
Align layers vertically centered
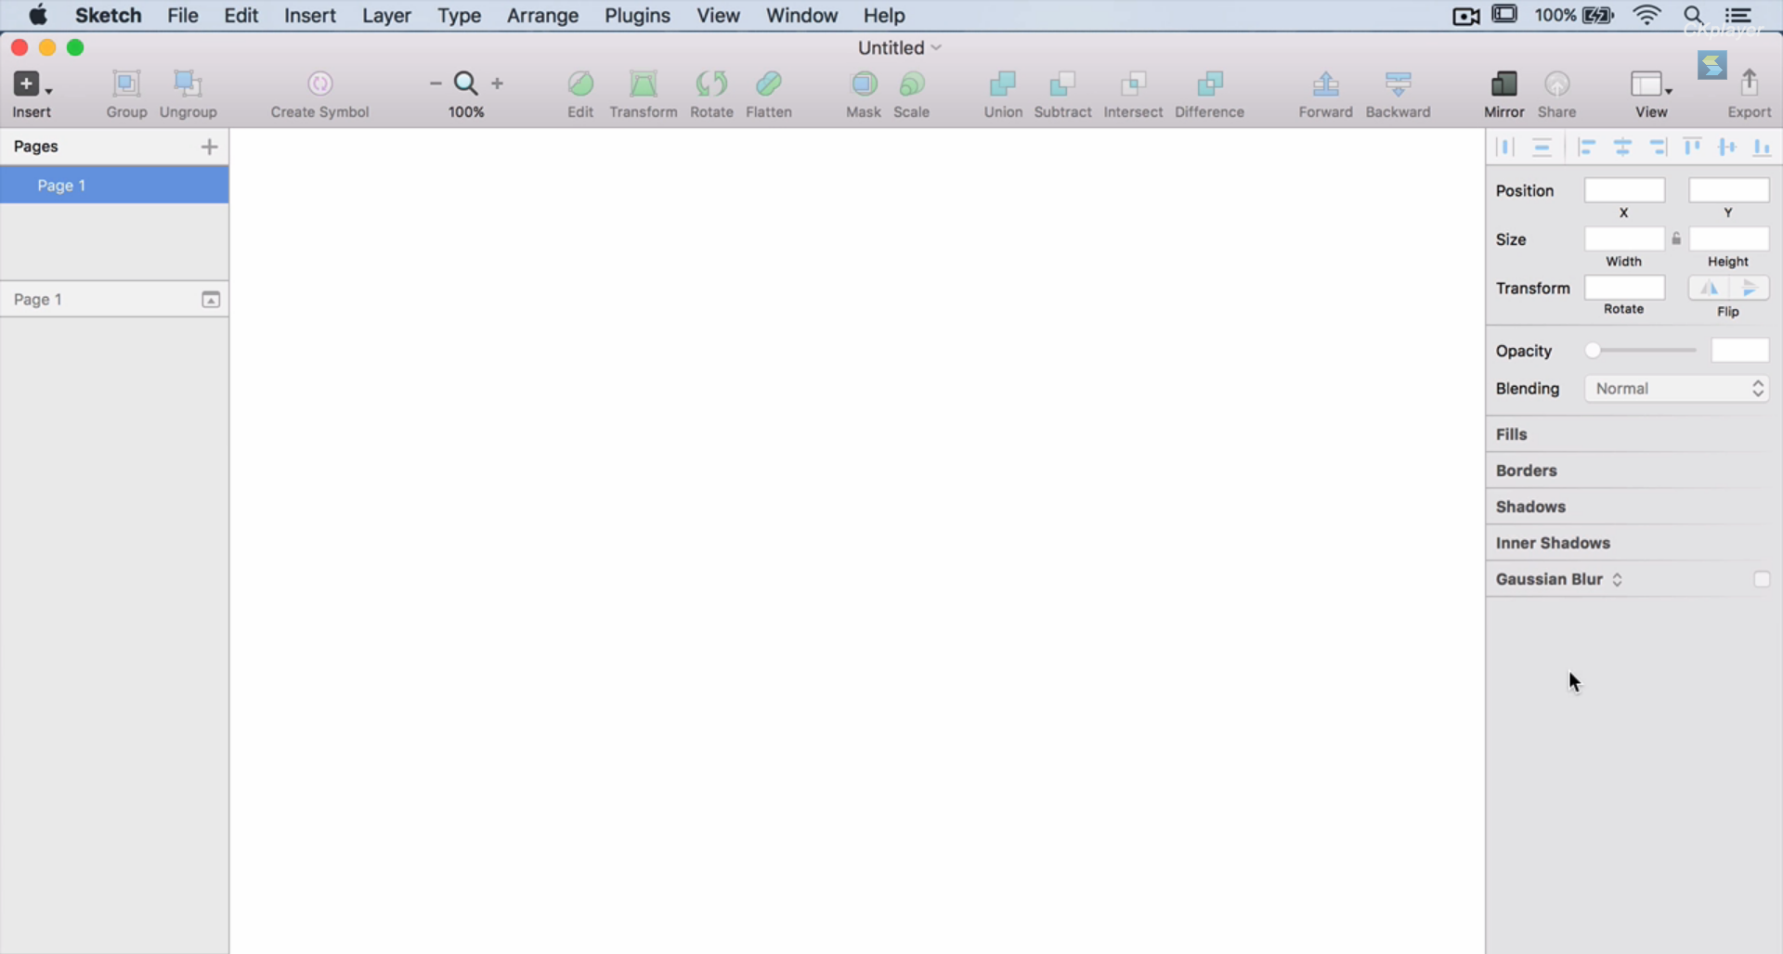pyautogui.click(x=1727, y=147)
